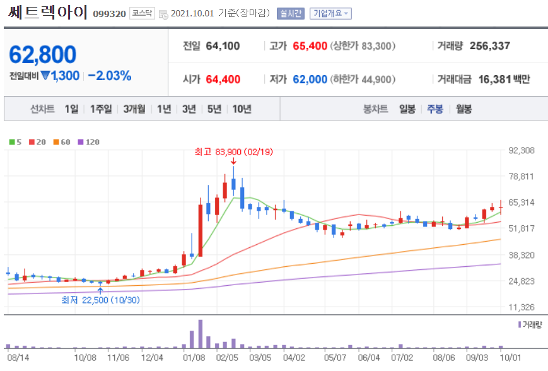Viewport: 548px width, 371px height.
Task: Click the previous close value 64,100
Action: coord(223,46)
